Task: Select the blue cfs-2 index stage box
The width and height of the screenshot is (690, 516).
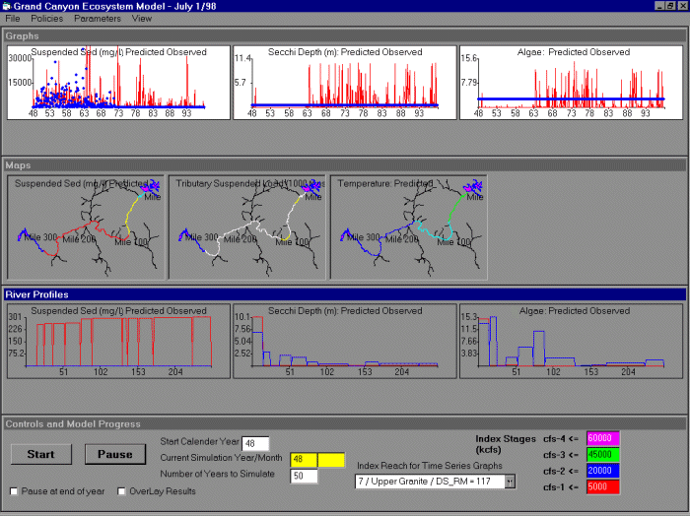Action: (x=605, y=471)
